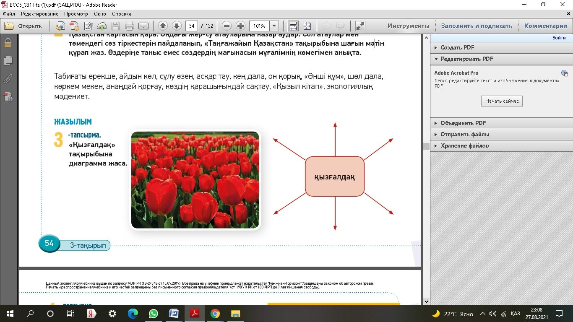
Task: Switch to the Комментарии pane tab
Action: (x=545, y=26)
